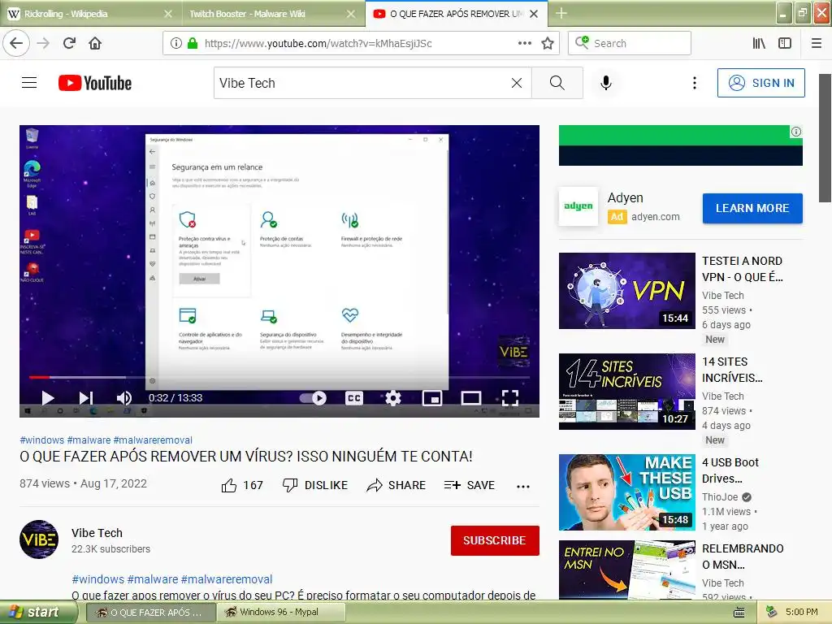Open the adyen.com ad link
Screen dimensions: 832x624
[656, 216]
